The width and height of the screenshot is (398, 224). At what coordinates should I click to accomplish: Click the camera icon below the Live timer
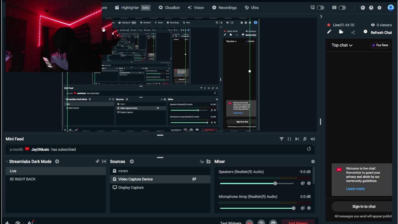click(x=341, y=32)
